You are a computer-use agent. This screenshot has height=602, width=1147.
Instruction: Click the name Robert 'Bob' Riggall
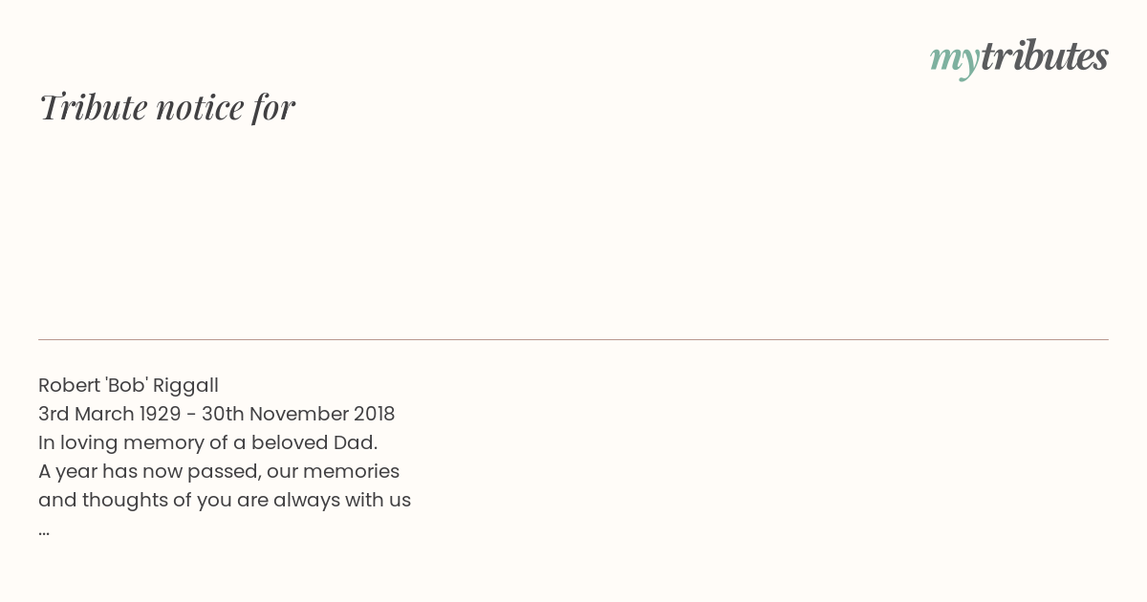pyautogui.click(x=128, y=385)
